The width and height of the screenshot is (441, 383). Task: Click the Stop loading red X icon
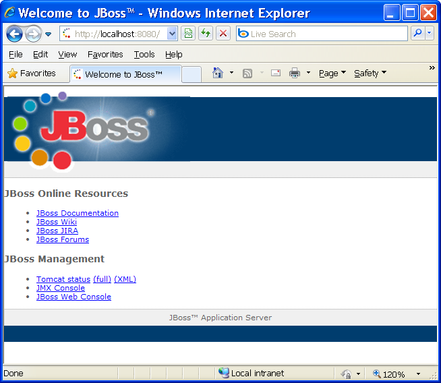click(223, 34)
